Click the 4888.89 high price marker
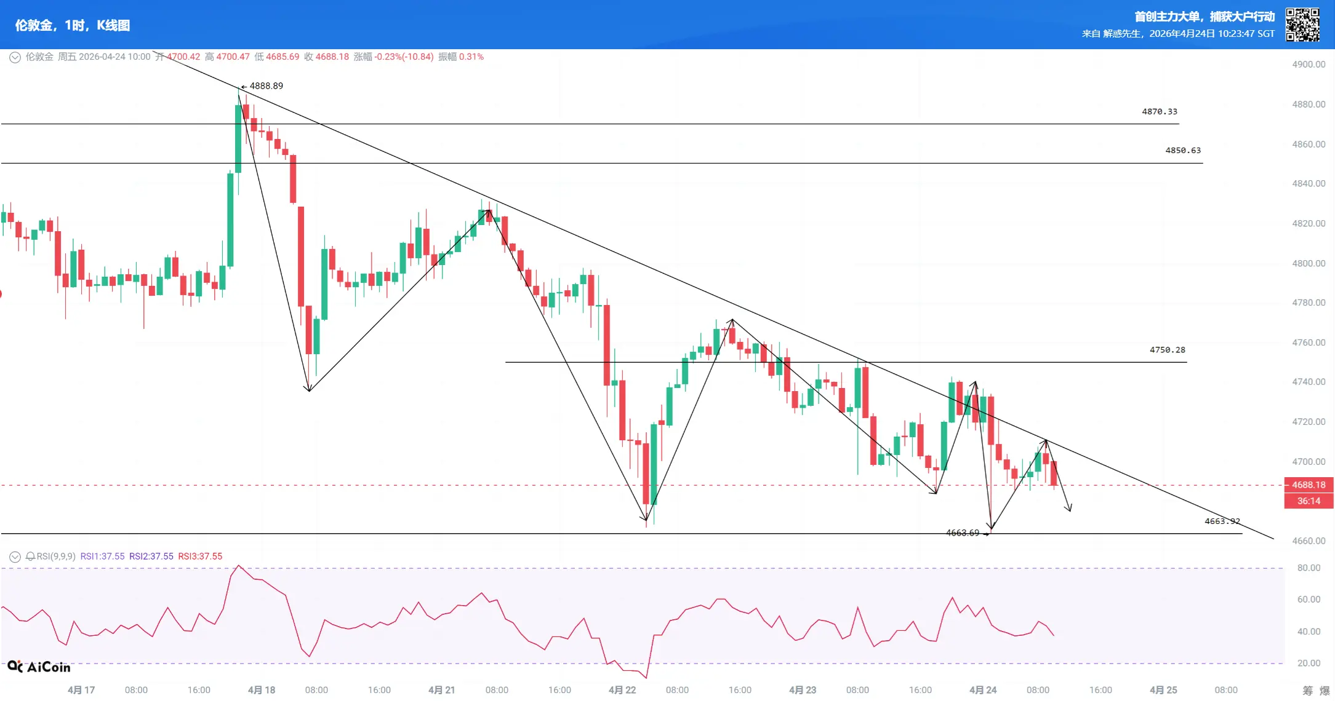 [x=266, y=86]
